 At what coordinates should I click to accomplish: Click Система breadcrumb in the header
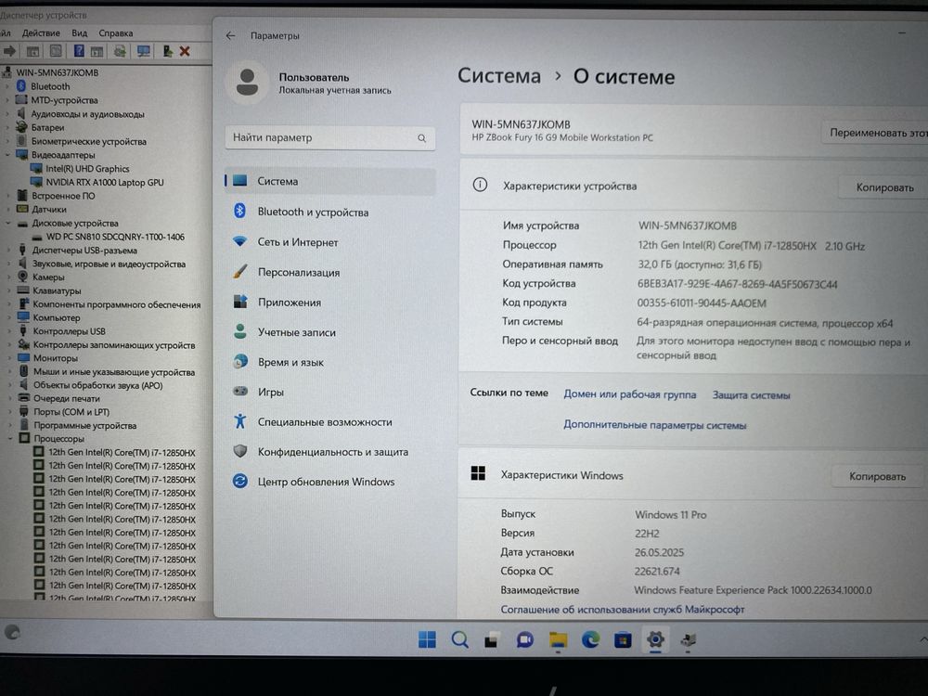click(x=499, y=76)
